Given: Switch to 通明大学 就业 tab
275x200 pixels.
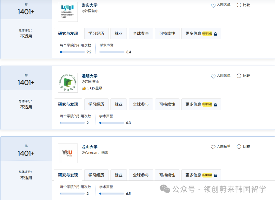Looking at the screenshot, I should pyautogui.click(x=119, y=104).
